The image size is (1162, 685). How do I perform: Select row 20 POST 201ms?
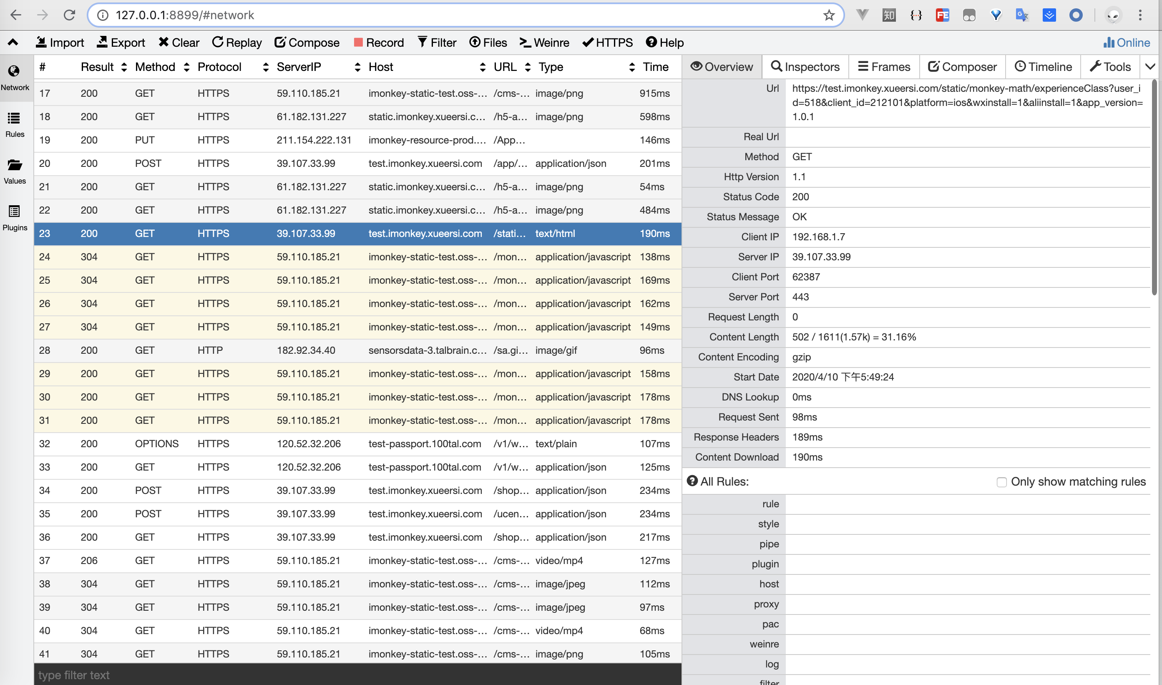(x=357, y=164)
